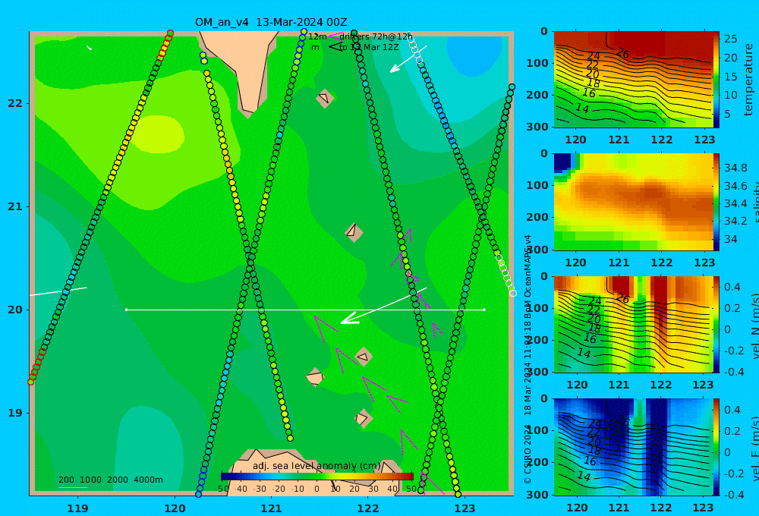Image resolution: width=759 pixels, height=516 pixels.
Task: Click the vel. N colorbar
Action: pyautogui.click(x=716, y=324)
